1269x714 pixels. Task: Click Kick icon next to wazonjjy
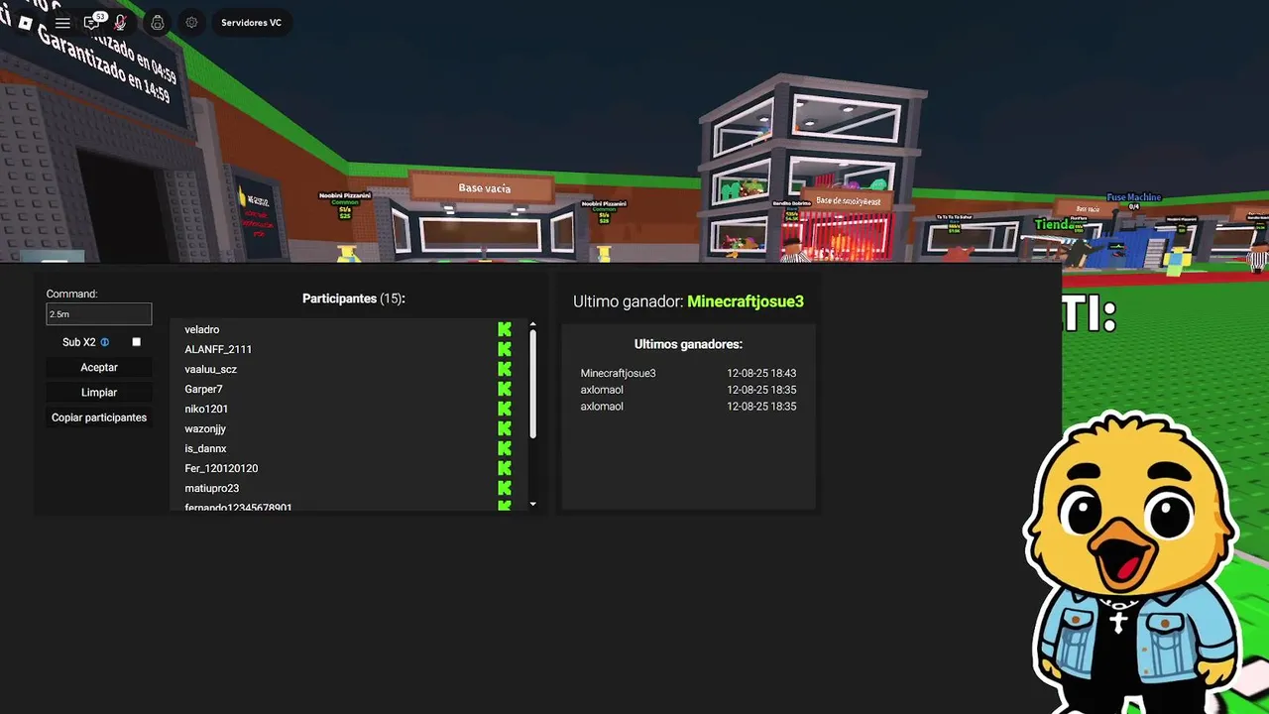click(x=505, y=428)
